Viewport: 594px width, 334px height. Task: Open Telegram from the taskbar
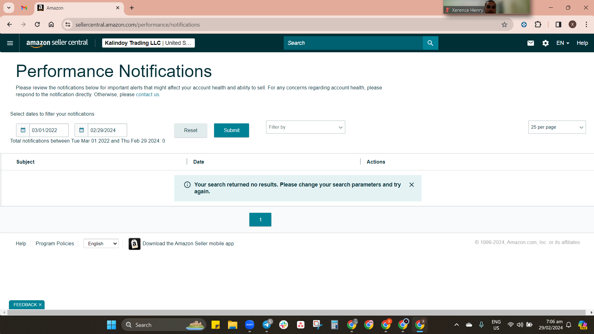(x=267, y=325)
